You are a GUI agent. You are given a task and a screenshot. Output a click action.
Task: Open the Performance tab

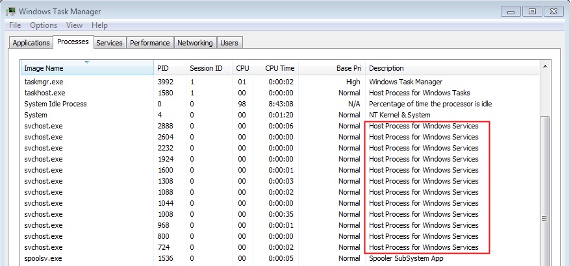[x=149, y=43]
